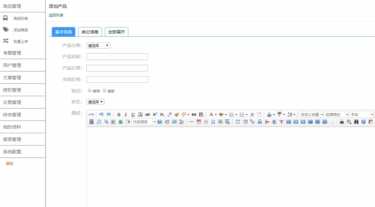Screen dimensions: 375x207
Task: Go to 商品列表 in the sidebar
Action: (21, 19)
